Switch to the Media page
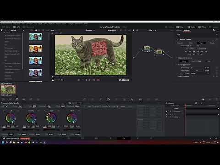This screenshot has width=220, height=165. 69,138
